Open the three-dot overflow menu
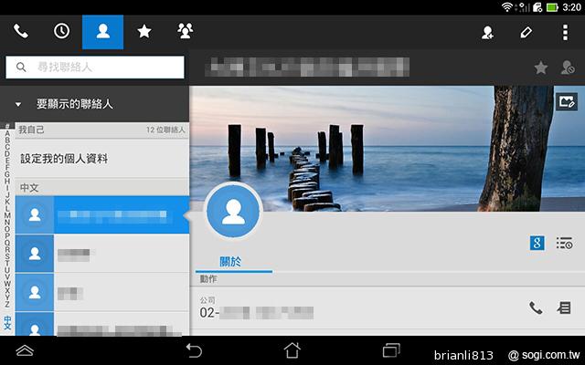The width and height of the screenshot is (585, 365). coord(565,32)
